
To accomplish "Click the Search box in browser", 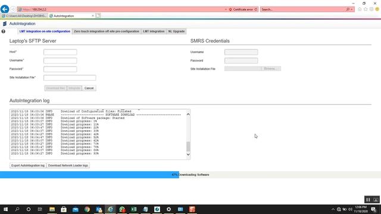I will (x=303, y=10).
